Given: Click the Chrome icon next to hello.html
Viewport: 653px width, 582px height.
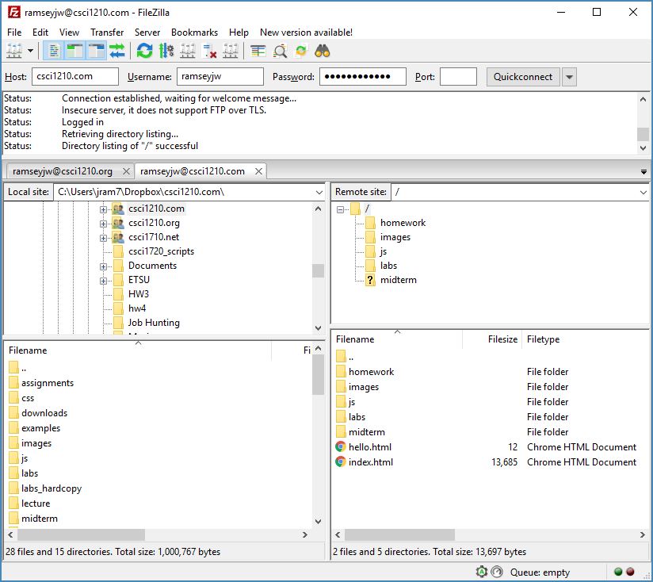Looking at the screenshot, I should point(341,446).
